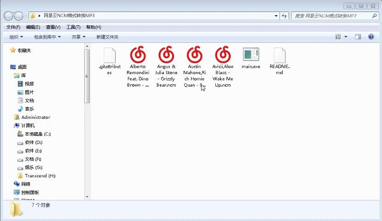The width and height of the screenshot is (382, 221).
Task: Select Angus & Julia Stone Grizzly Bear.ncm
Action: click(166, 56)
